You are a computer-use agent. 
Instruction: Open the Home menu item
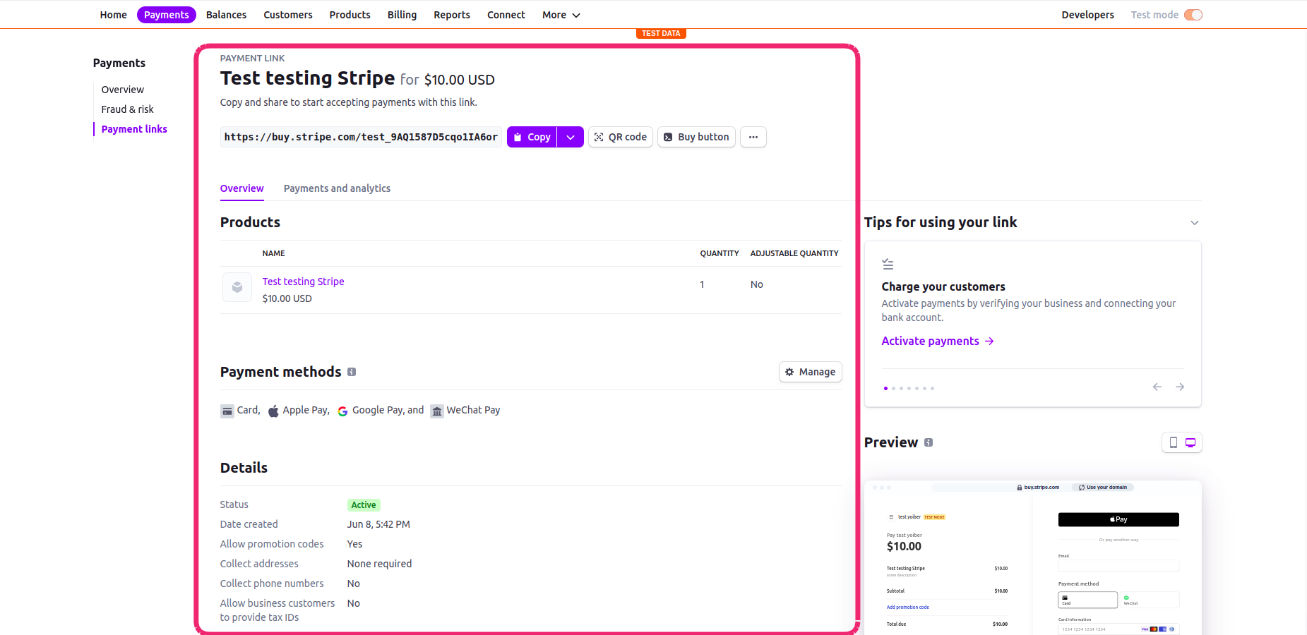pos(114,15)
